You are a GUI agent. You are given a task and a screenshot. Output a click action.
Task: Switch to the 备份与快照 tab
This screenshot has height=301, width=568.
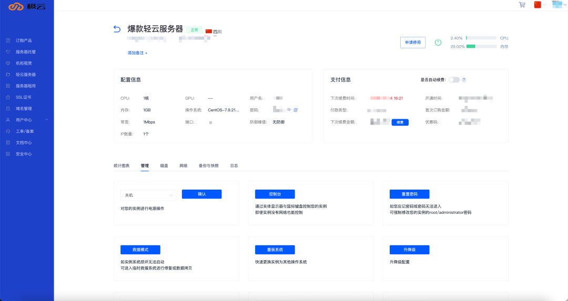coord(209,165)
